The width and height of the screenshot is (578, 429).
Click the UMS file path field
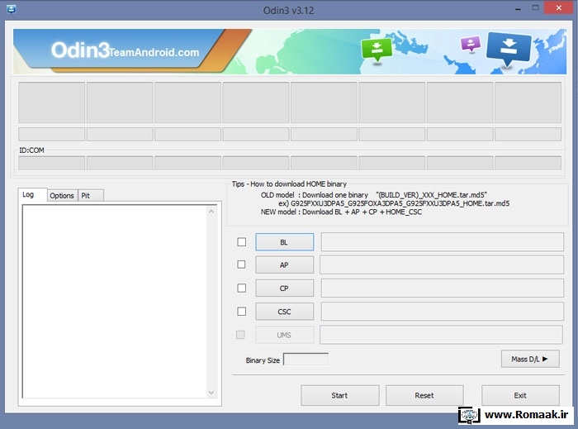441,335
